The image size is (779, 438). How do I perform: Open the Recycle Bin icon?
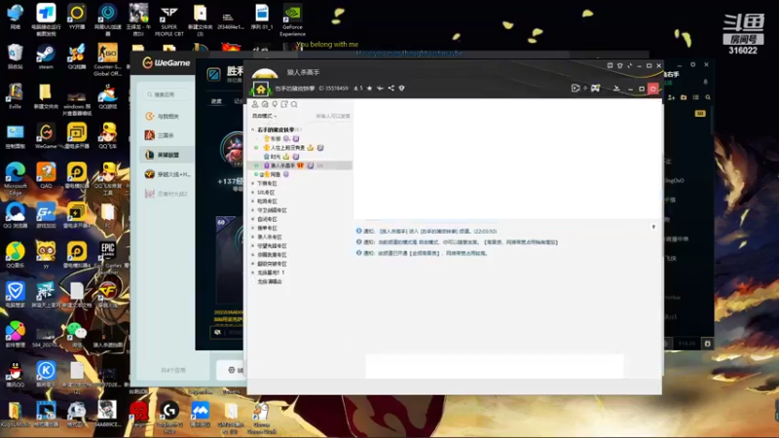coord(16,57)
